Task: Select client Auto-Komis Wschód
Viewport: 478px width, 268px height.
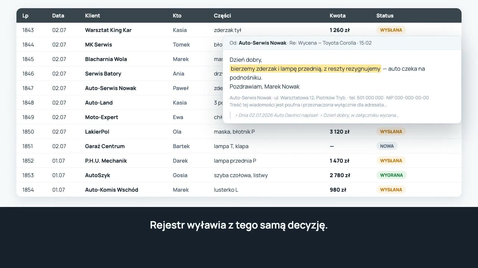Action: (112, 190)
